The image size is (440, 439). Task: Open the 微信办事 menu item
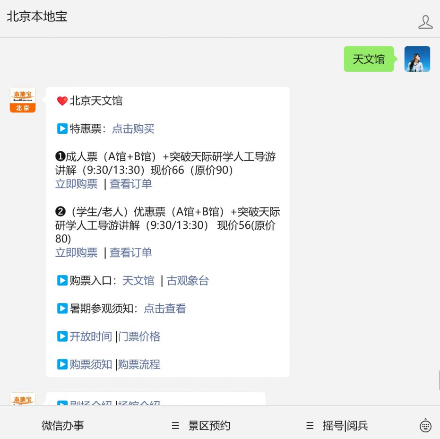(62, 425)
